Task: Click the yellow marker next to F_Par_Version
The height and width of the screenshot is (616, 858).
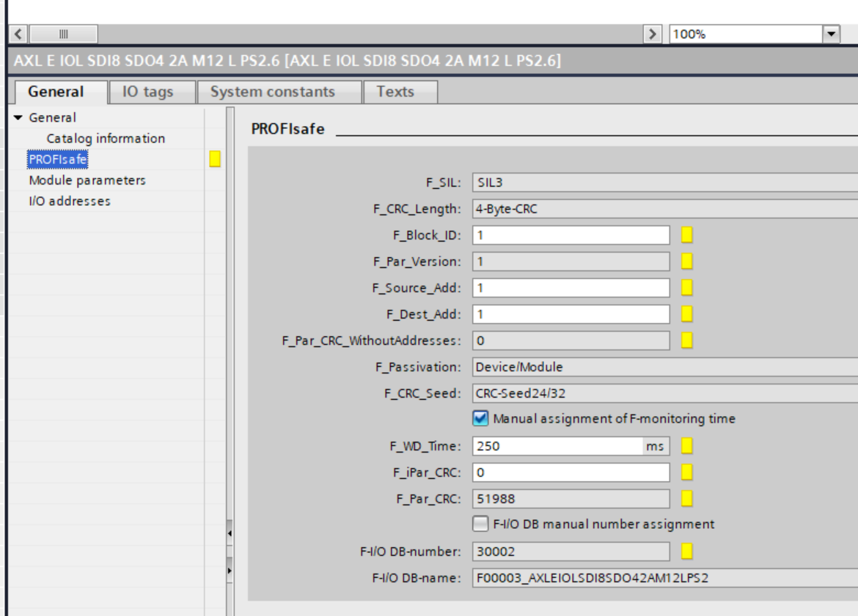Action: (x=686, y=261)
